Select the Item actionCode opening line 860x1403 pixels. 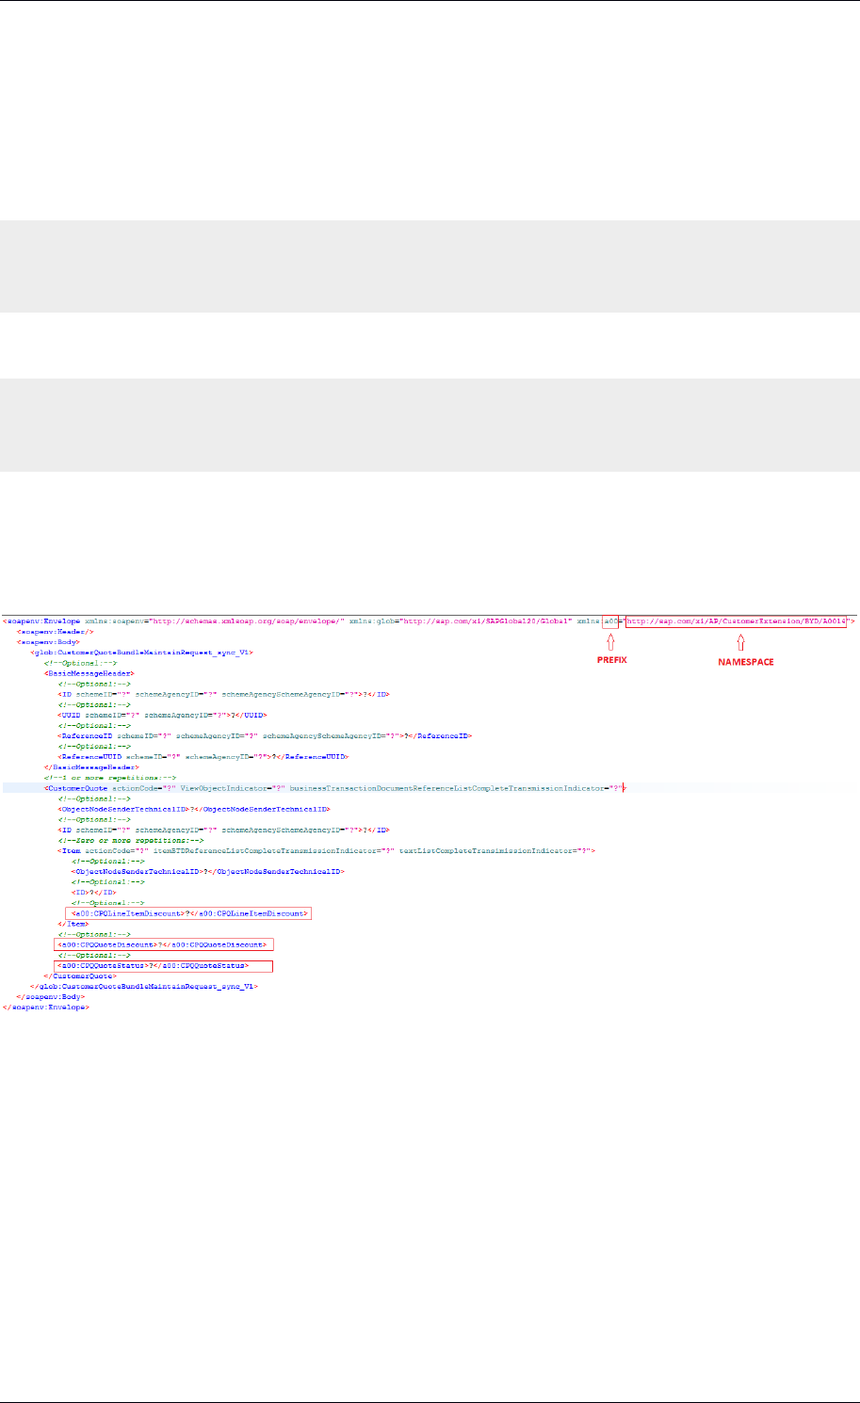[x=327, y=850]
